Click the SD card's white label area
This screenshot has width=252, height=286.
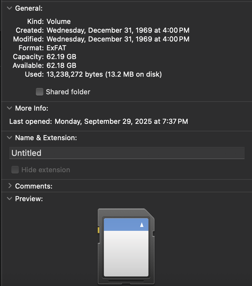pyautogui.click(x=126, y=253)
